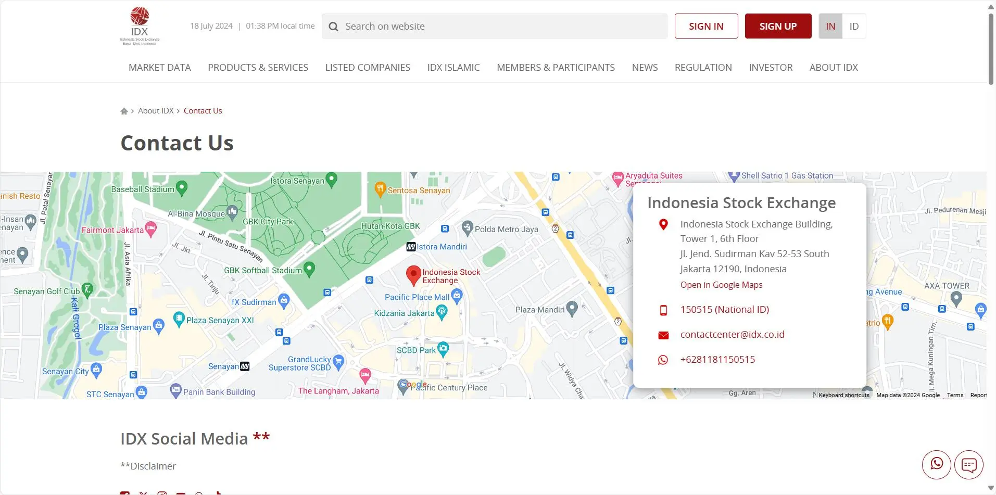Select the Sentosa Senayan restaurant marker
Viewport: 996px width, 495px height.
point(380,189)
